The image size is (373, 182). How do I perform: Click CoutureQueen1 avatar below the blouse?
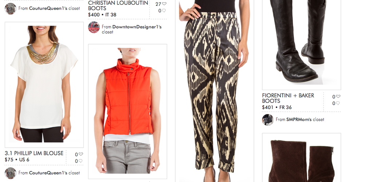(11, 173)
